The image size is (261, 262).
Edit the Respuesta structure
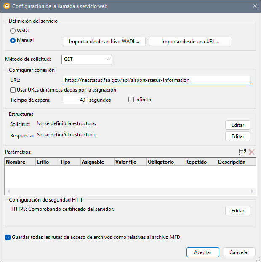[x=238, y=136]
